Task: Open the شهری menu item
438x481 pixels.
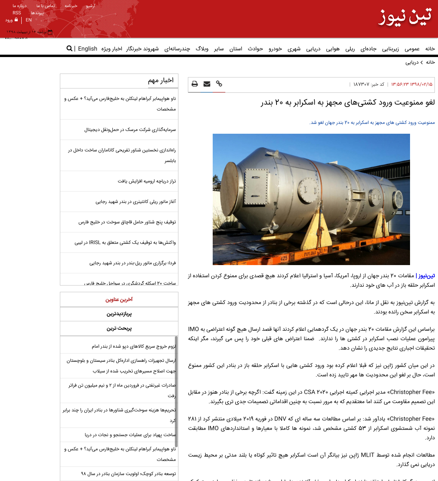Action: click(294, 49)
